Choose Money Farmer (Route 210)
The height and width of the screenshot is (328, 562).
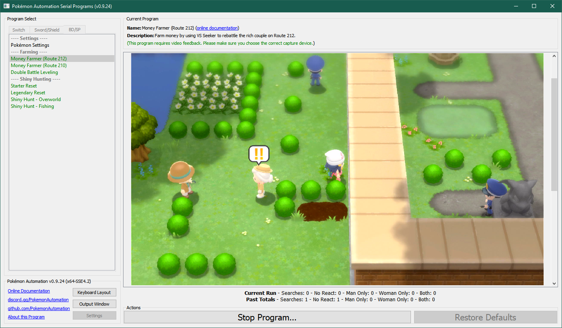coord(39,66)
